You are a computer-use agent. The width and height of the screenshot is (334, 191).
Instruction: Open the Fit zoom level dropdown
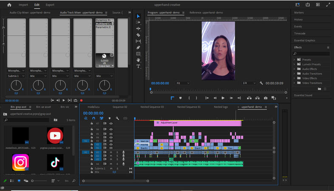pos(183,83)
